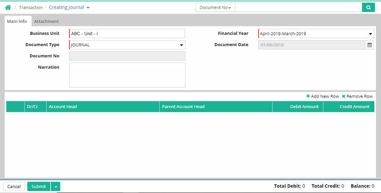Click the Remove Row cross icon
Viewport: 381px width, 193px height.
click(x=344, y=96)
